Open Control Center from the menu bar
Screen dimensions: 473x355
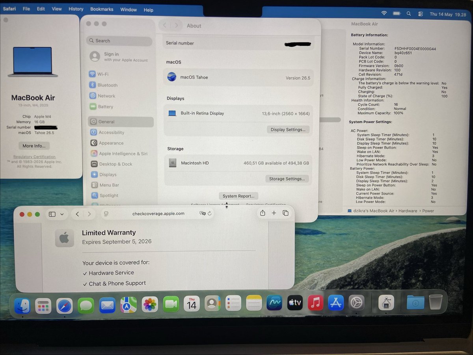(x=420, y=14)
